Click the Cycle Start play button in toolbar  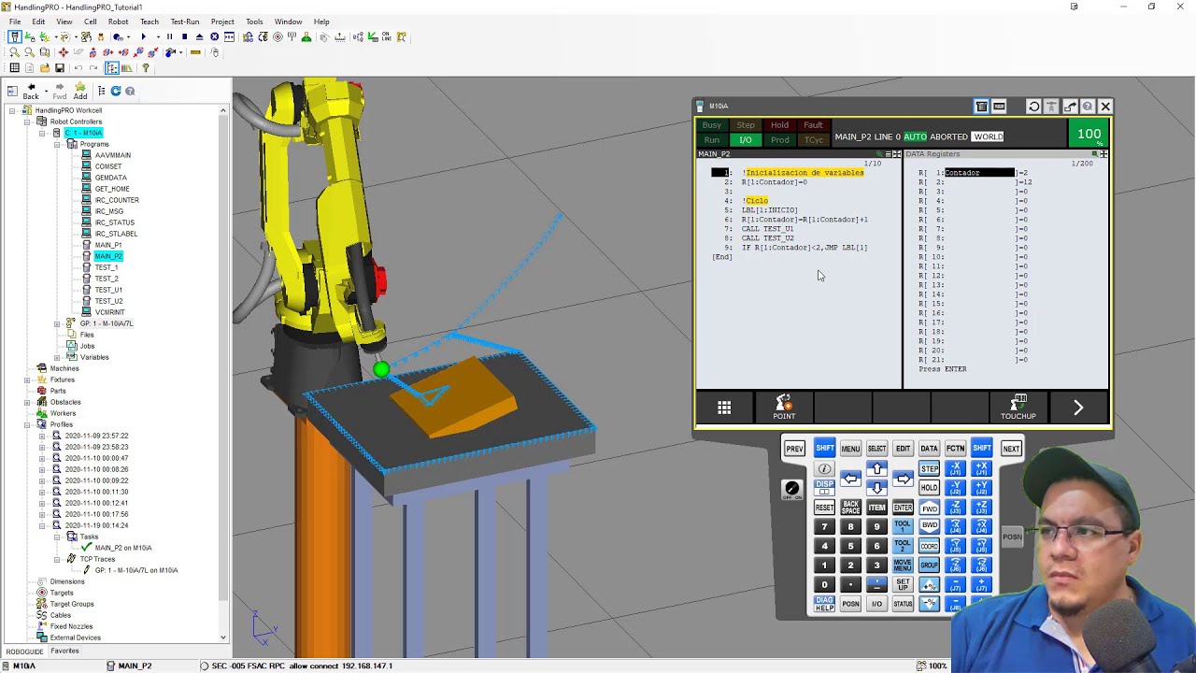(143, 36)
